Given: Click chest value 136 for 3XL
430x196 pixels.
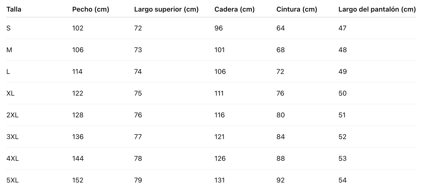Looking at the screenshot, I should pyautogui.click(x=78, y=137).
